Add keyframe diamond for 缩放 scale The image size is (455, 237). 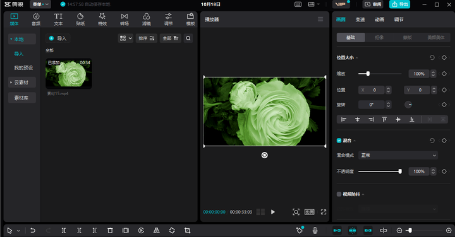pyautogui.click(x=444, y=74)
